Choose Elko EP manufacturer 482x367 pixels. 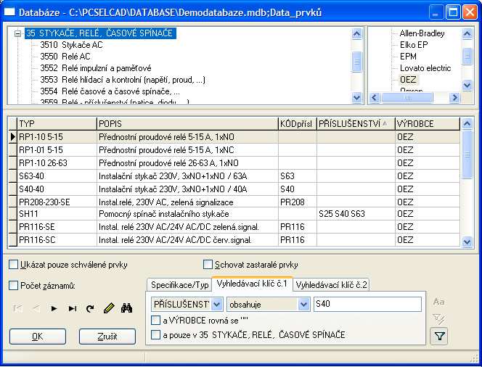(414, 45)
